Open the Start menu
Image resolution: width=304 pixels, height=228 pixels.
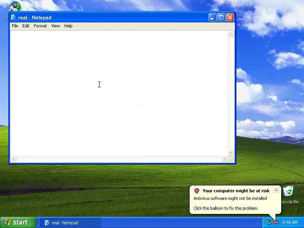coord(18,222)
